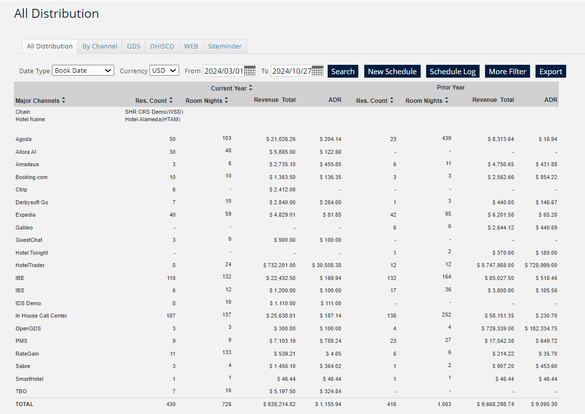Click IBE current revenue $ 22,432.50
The image size is (585, 414).
click(x=281, y=278)
